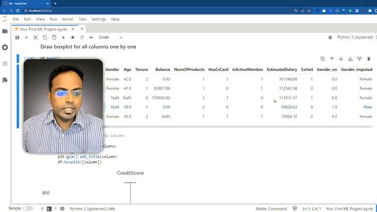
Task: Open the Running Terminals and Kernels panel
Action: tap(5, 47)
